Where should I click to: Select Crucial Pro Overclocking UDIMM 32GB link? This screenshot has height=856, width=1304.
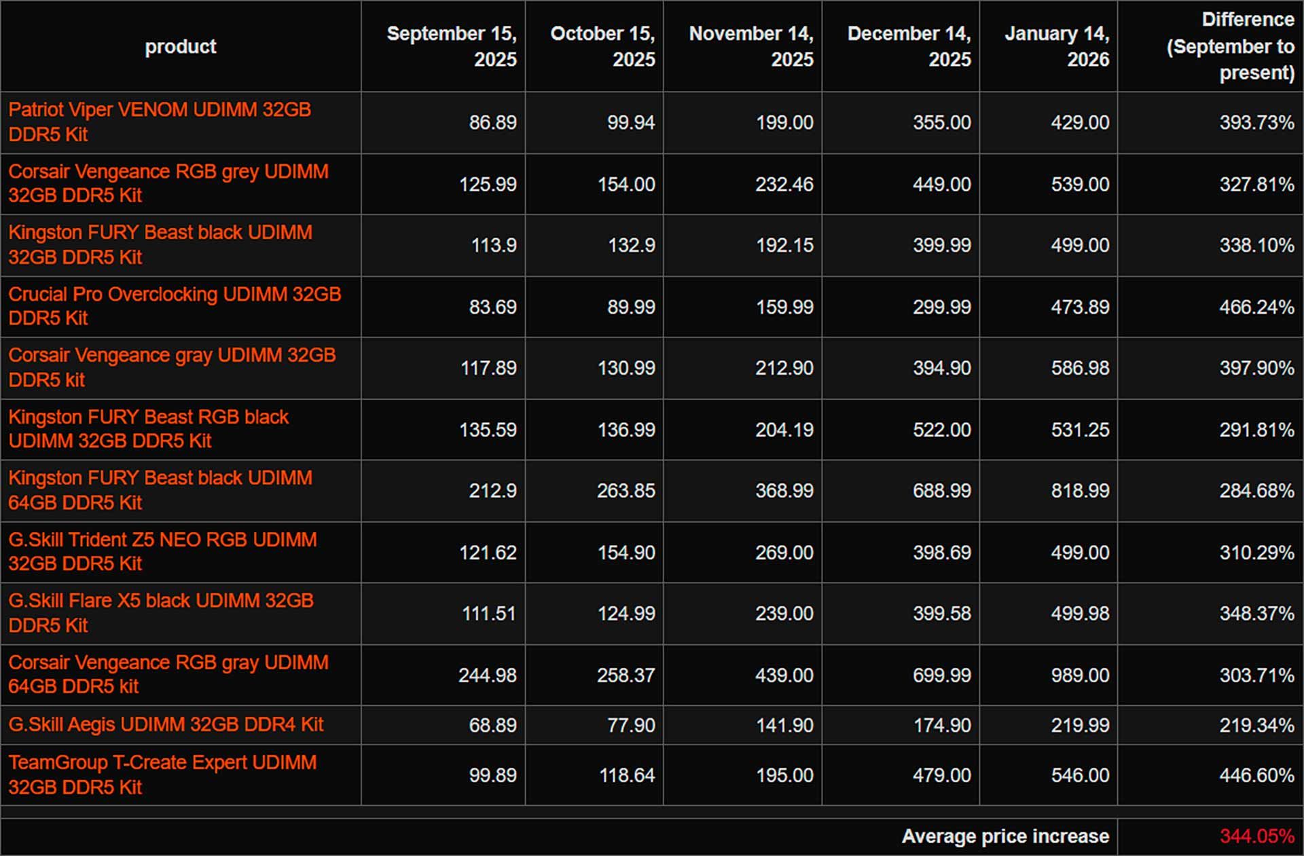(x=174, y=295)
